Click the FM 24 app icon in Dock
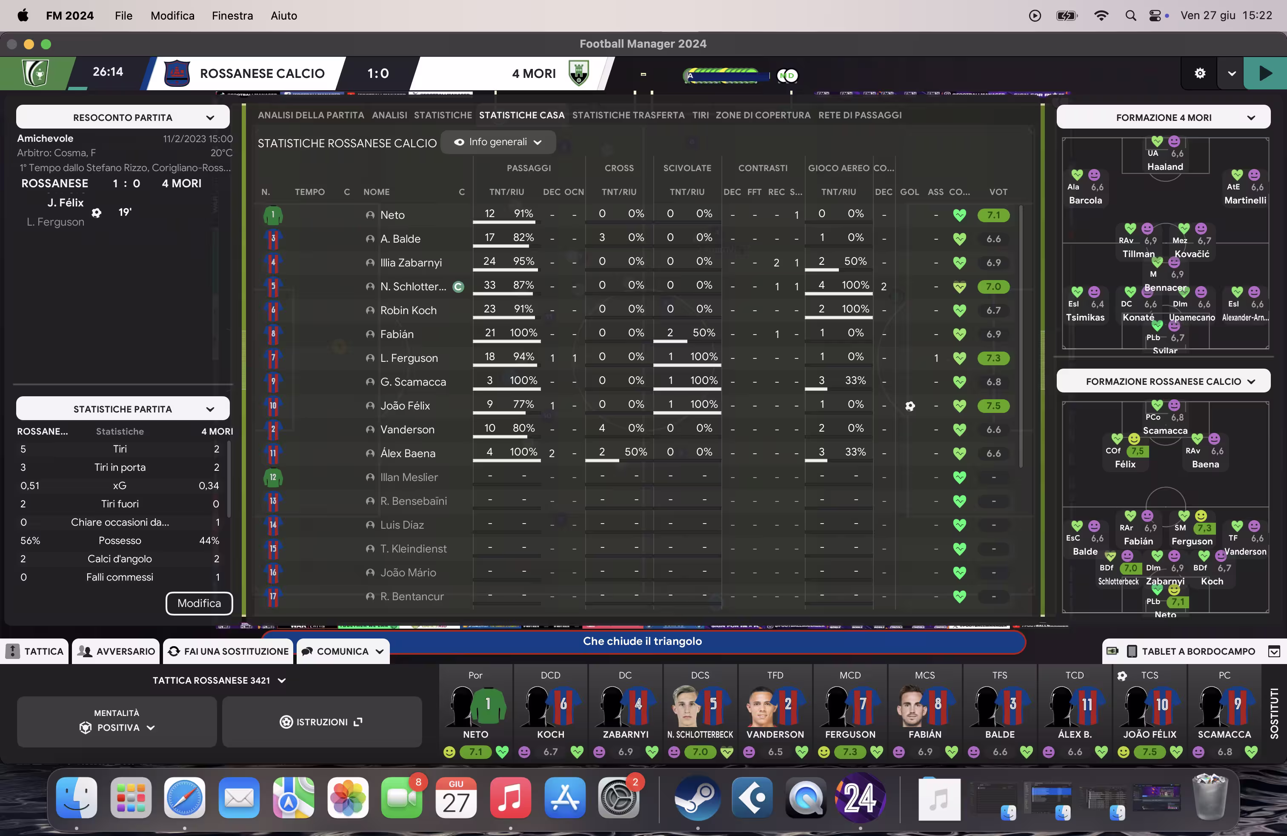The image size is (1287, 836). 861,798
